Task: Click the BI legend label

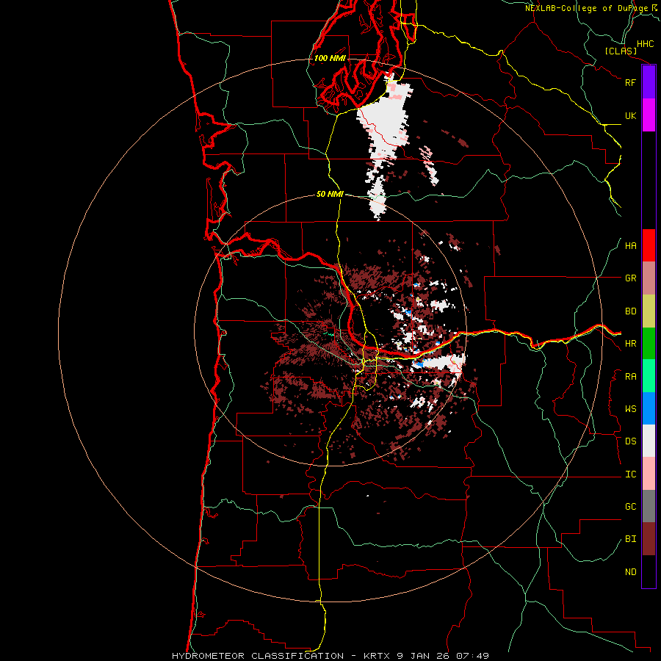Action: [630, 539]
